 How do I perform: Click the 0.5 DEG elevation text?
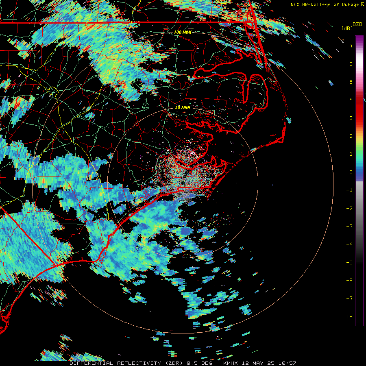(199, 363)
